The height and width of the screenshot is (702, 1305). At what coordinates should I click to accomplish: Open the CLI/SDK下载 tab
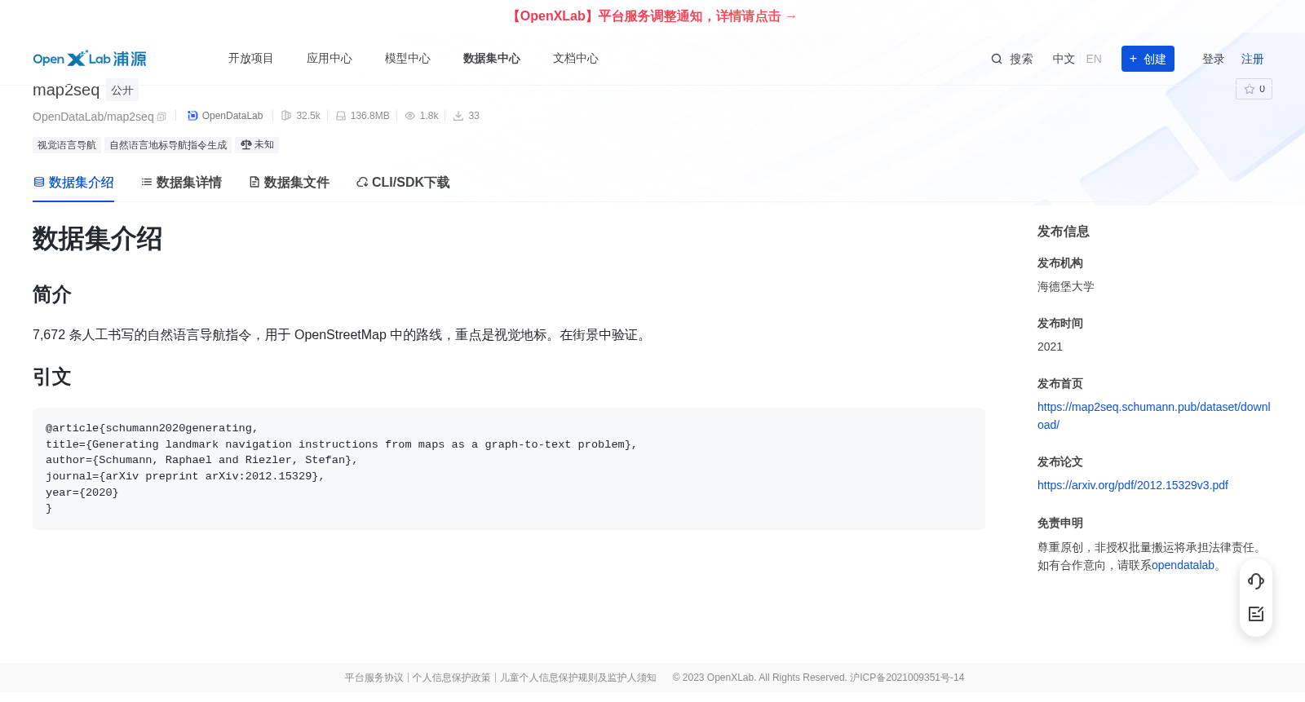403,183
